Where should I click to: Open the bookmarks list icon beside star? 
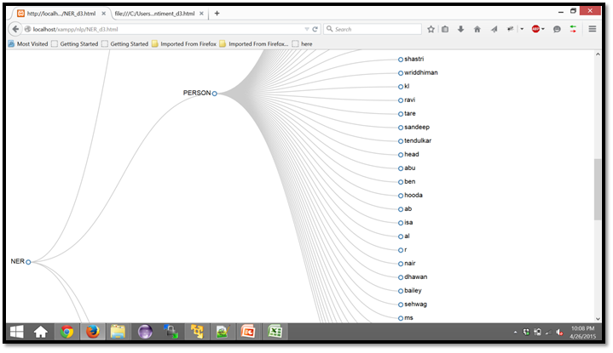tap(445, 29)
